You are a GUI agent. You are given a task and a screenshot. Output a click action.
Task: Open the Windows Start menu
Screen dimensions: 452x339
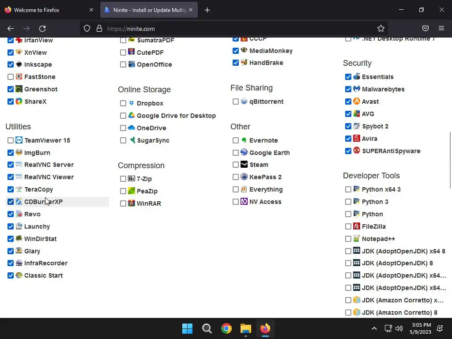point(187,328)
